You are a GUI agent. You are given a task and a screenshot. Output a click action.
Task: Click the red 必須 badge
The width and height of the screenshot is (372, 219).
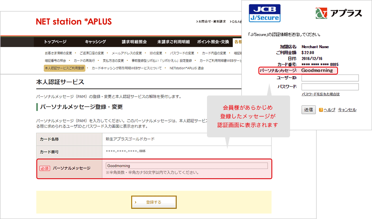tap(45, 168)
